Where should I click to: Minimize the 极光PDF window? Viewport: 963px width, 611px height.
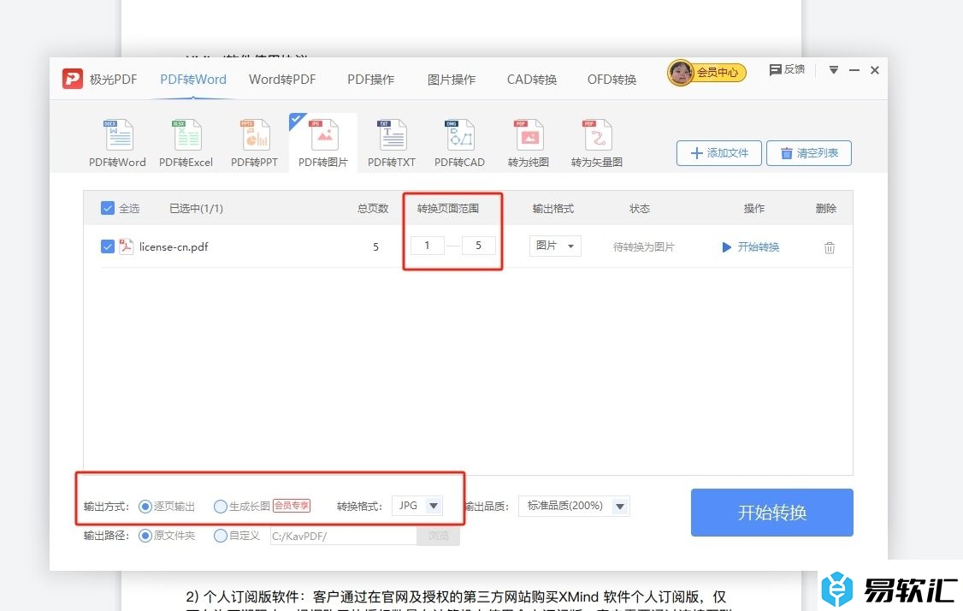(x=854, y=70)
